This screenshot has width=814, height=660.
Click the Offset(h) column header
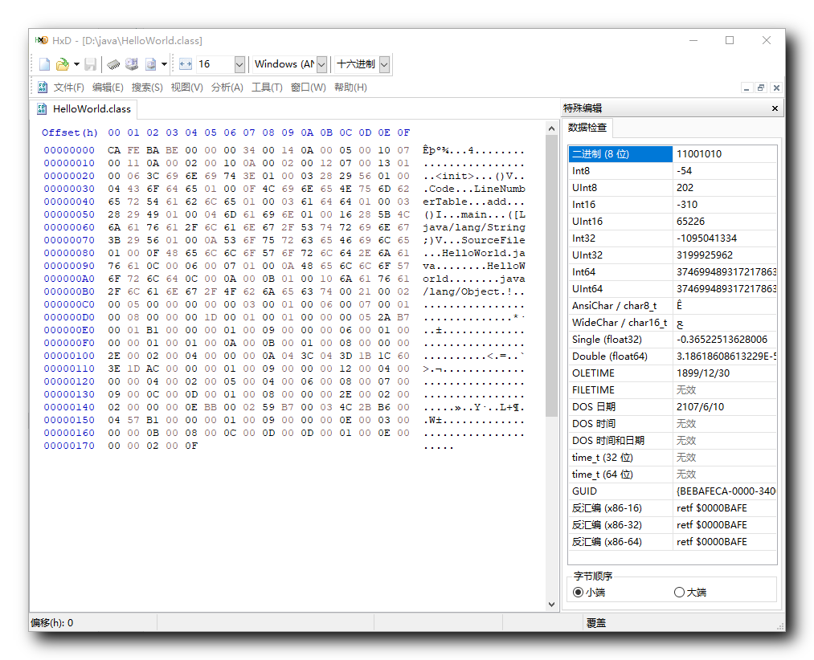click(70, 132)
